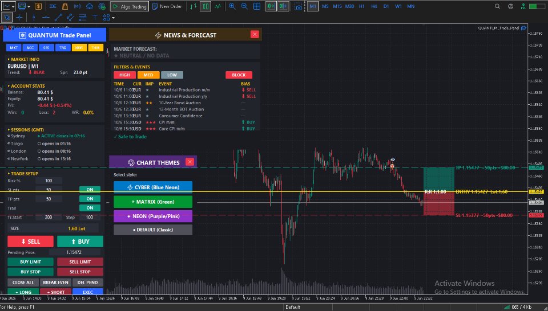Toggle the Trail ON switch
Screen dimensions: 548x311
tap(90, 208)
